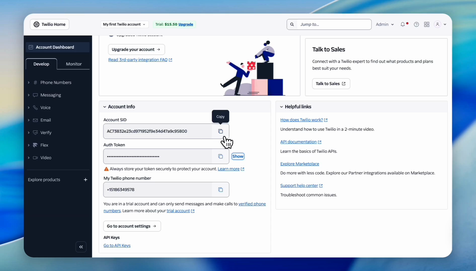Collapse the Account Info section

coord(105,107)
